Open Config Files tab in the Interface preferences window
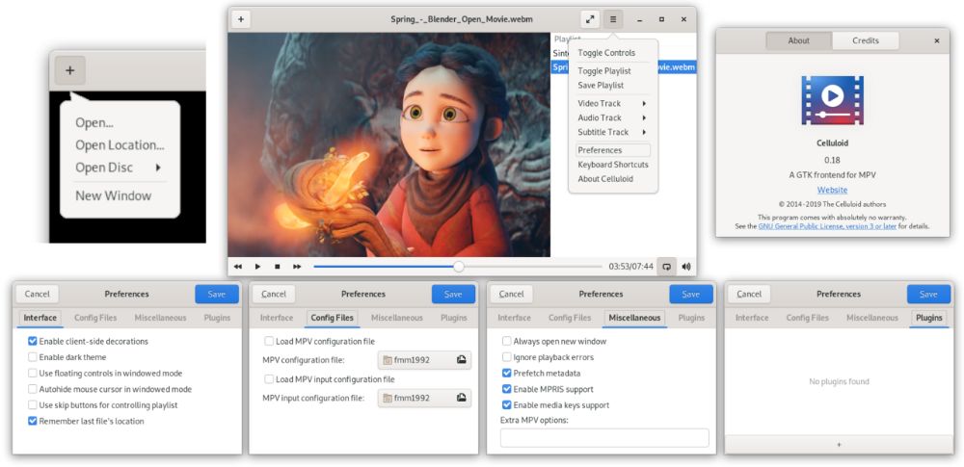 pos(95,318)
